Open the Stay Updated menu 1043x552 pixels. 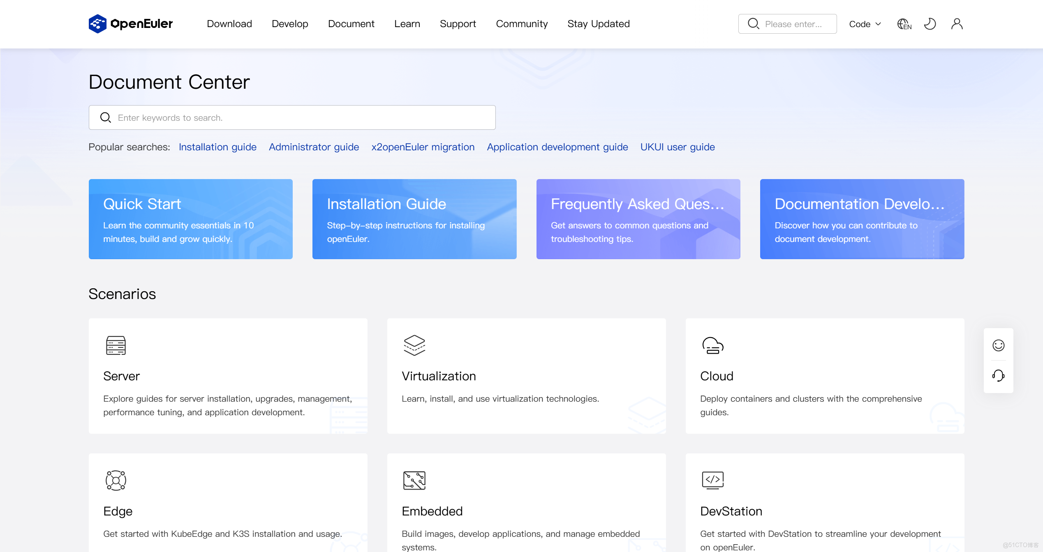598,24
